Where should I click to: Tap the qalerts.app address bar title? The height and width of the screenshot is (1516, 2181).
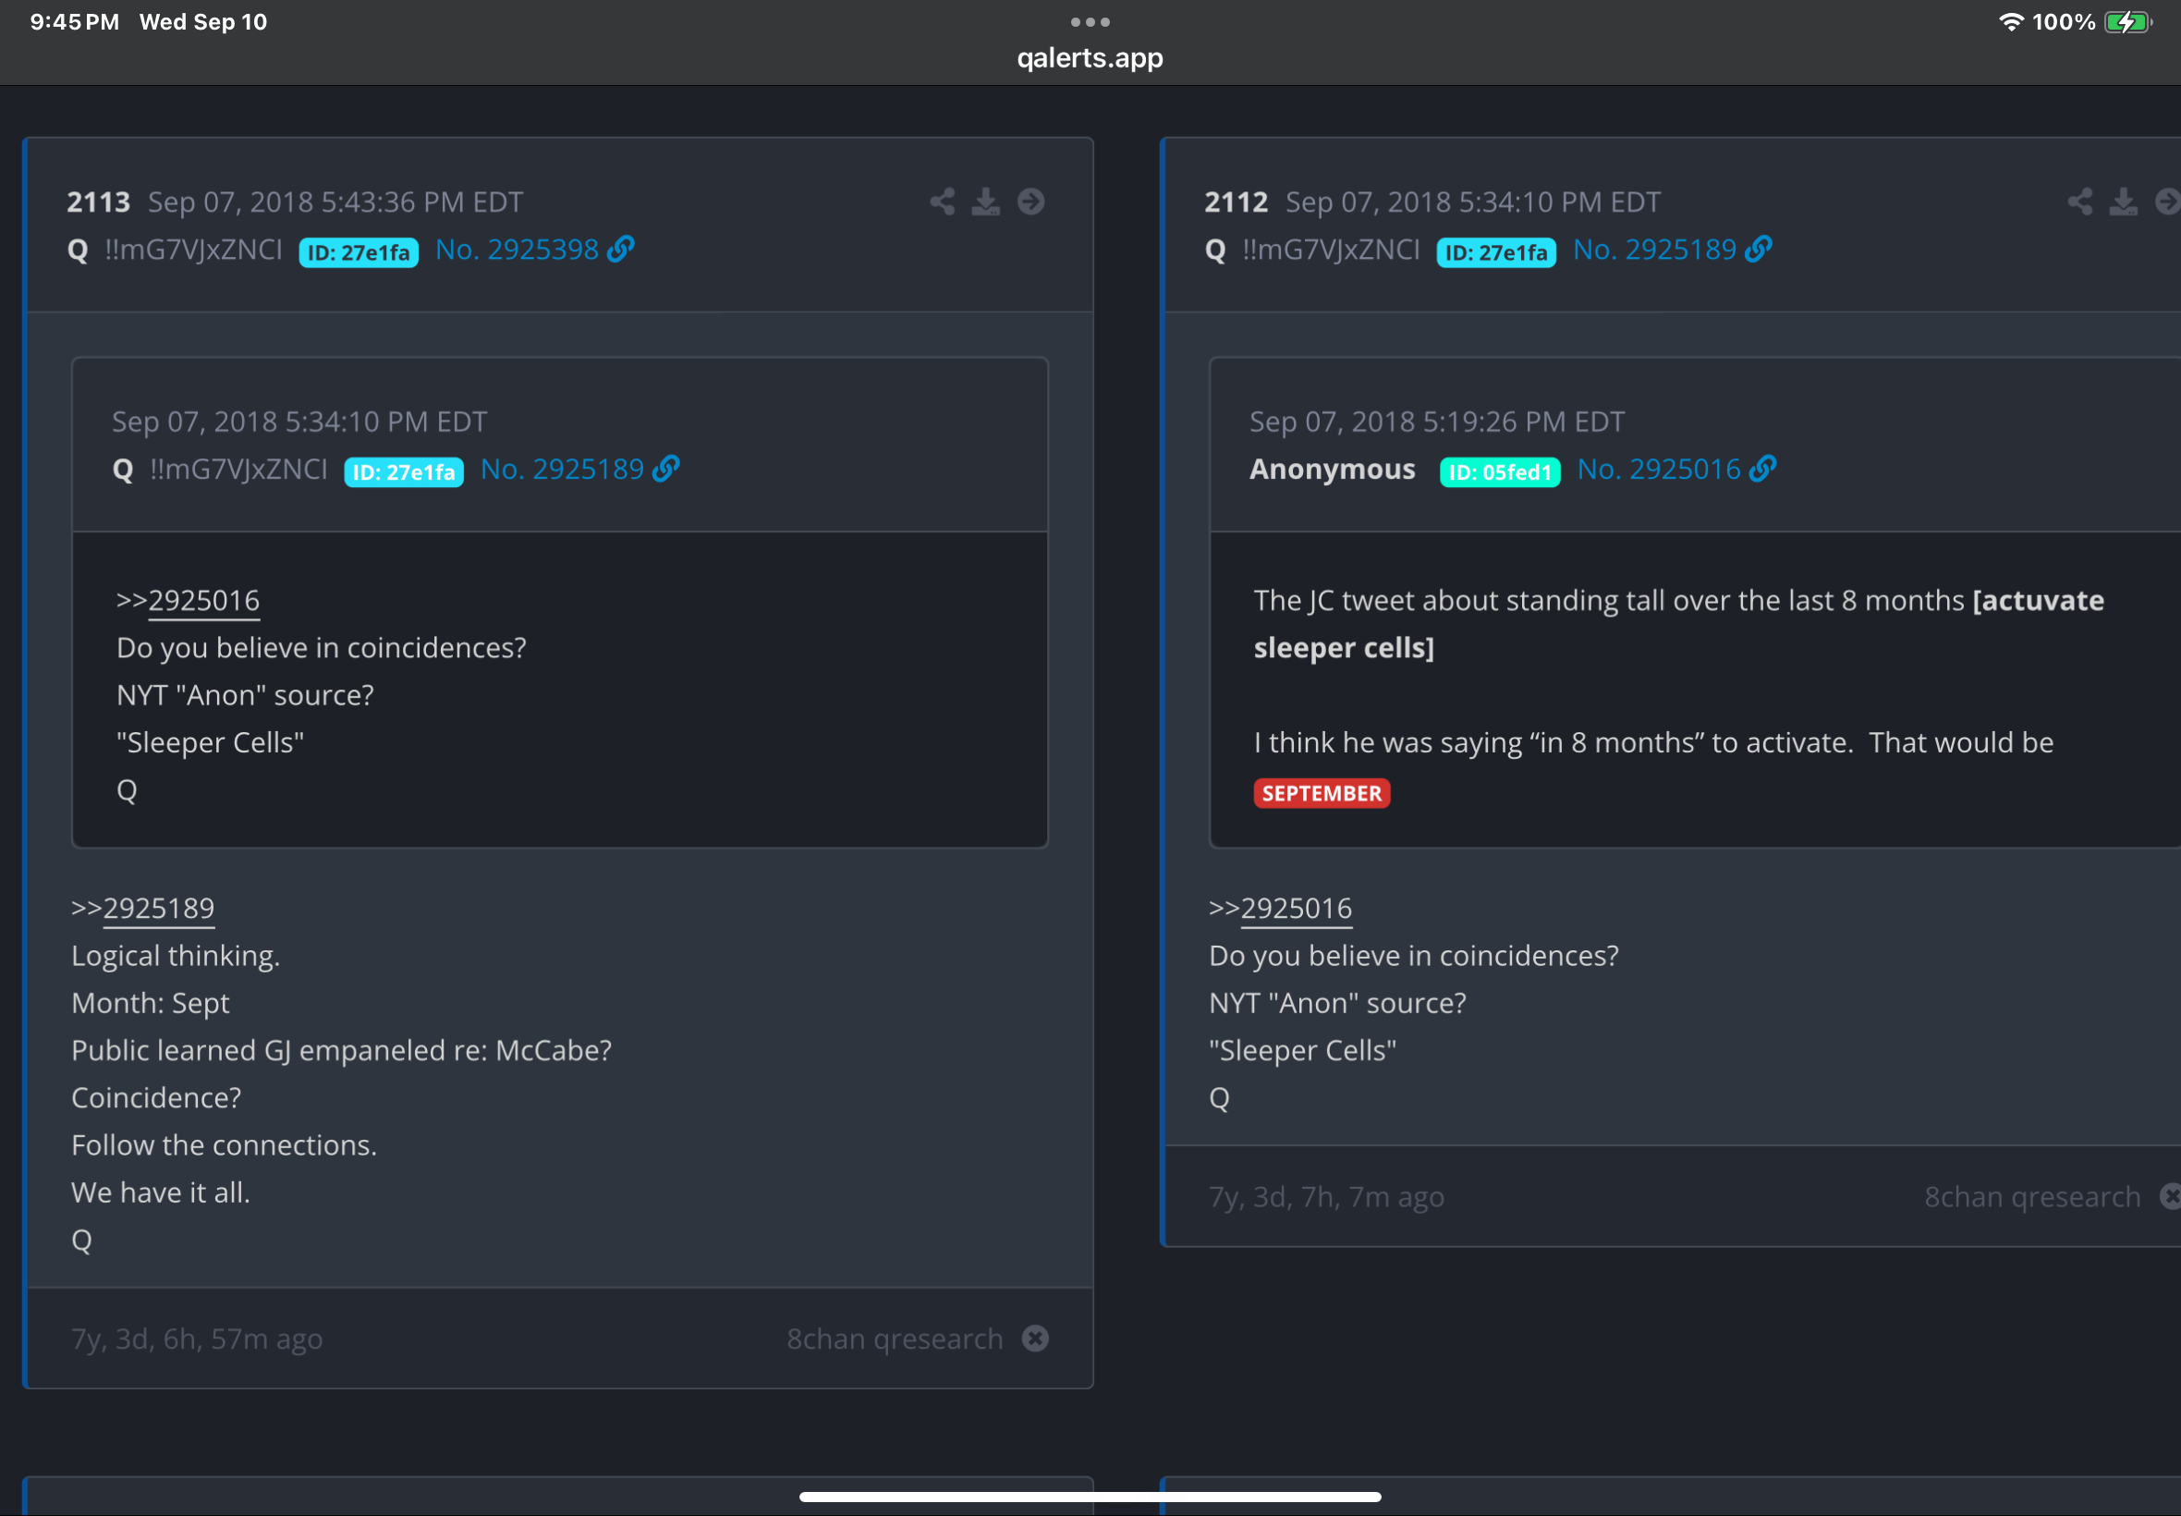pyautogui.click(x=1090, y=58)
